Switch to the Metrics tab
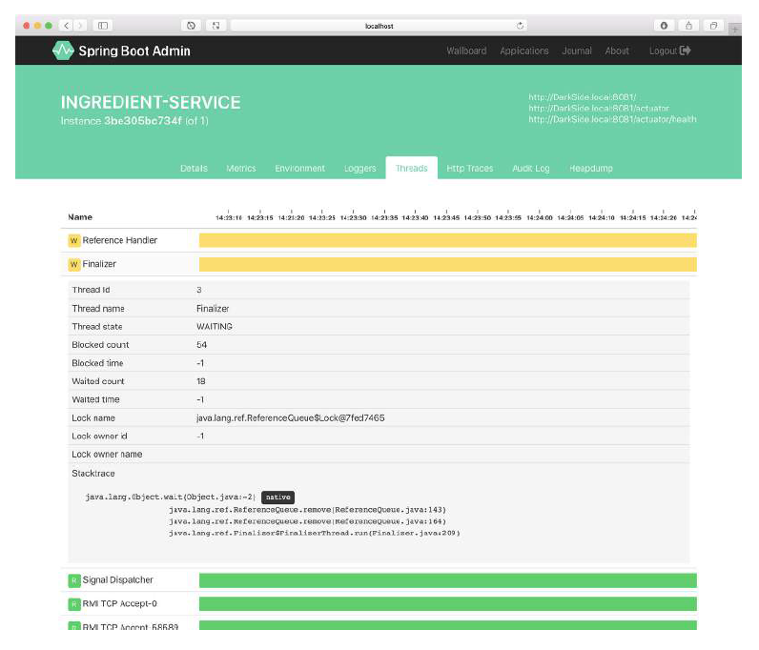Screen dimensions: 759x650 pos(240,169)
